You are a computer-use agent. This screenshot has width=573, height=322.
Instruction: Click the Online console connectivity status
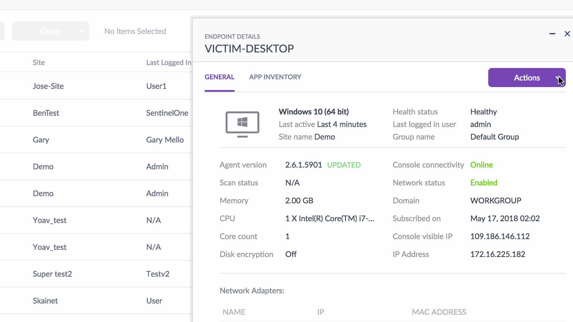pyautogui.click(x=481, y=165)
